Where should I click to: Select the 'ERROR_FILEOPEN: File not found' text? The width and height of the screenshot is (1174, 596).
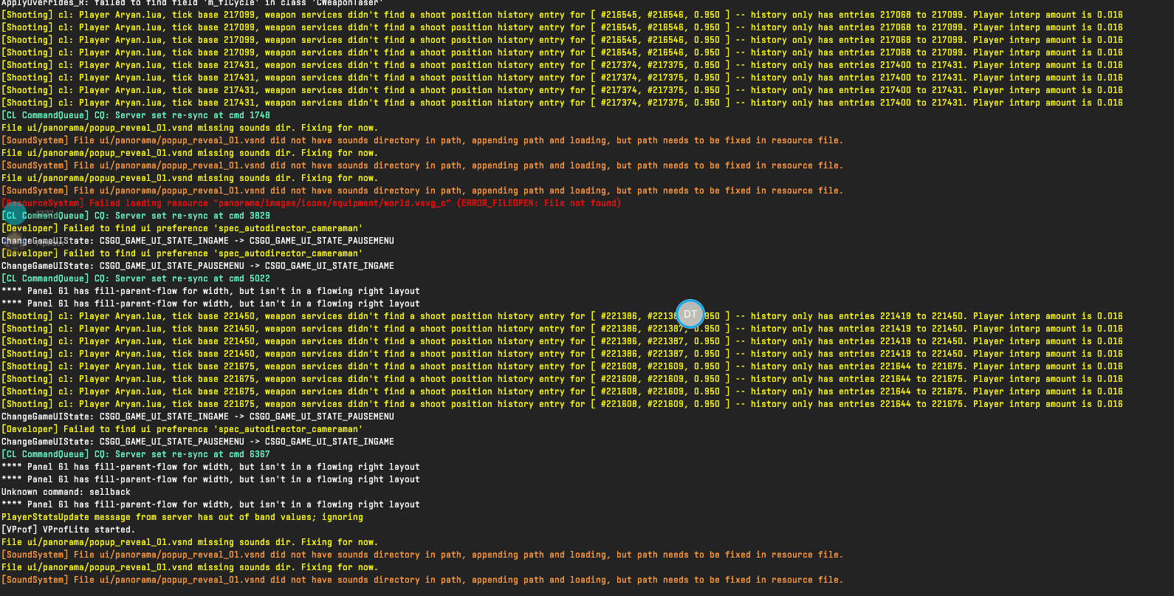539,203
